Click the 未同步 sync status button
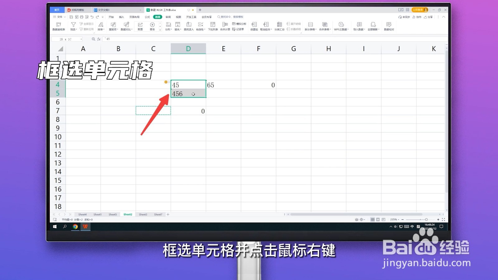Image resolution: width=498 pixels, height=280 pixels. pos(404,17)
